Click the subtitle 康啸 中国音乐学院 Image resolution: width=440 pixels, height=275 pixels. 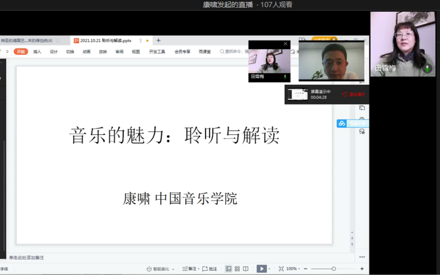pyautogui.click(x=180, y=199)
